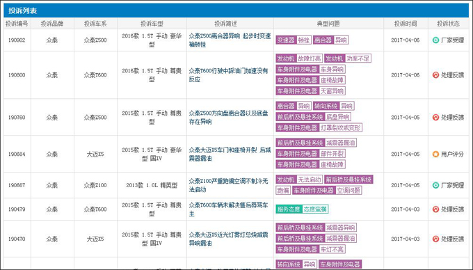Click 厂家受理 status text in row 190667

click(x=452, y=185)
